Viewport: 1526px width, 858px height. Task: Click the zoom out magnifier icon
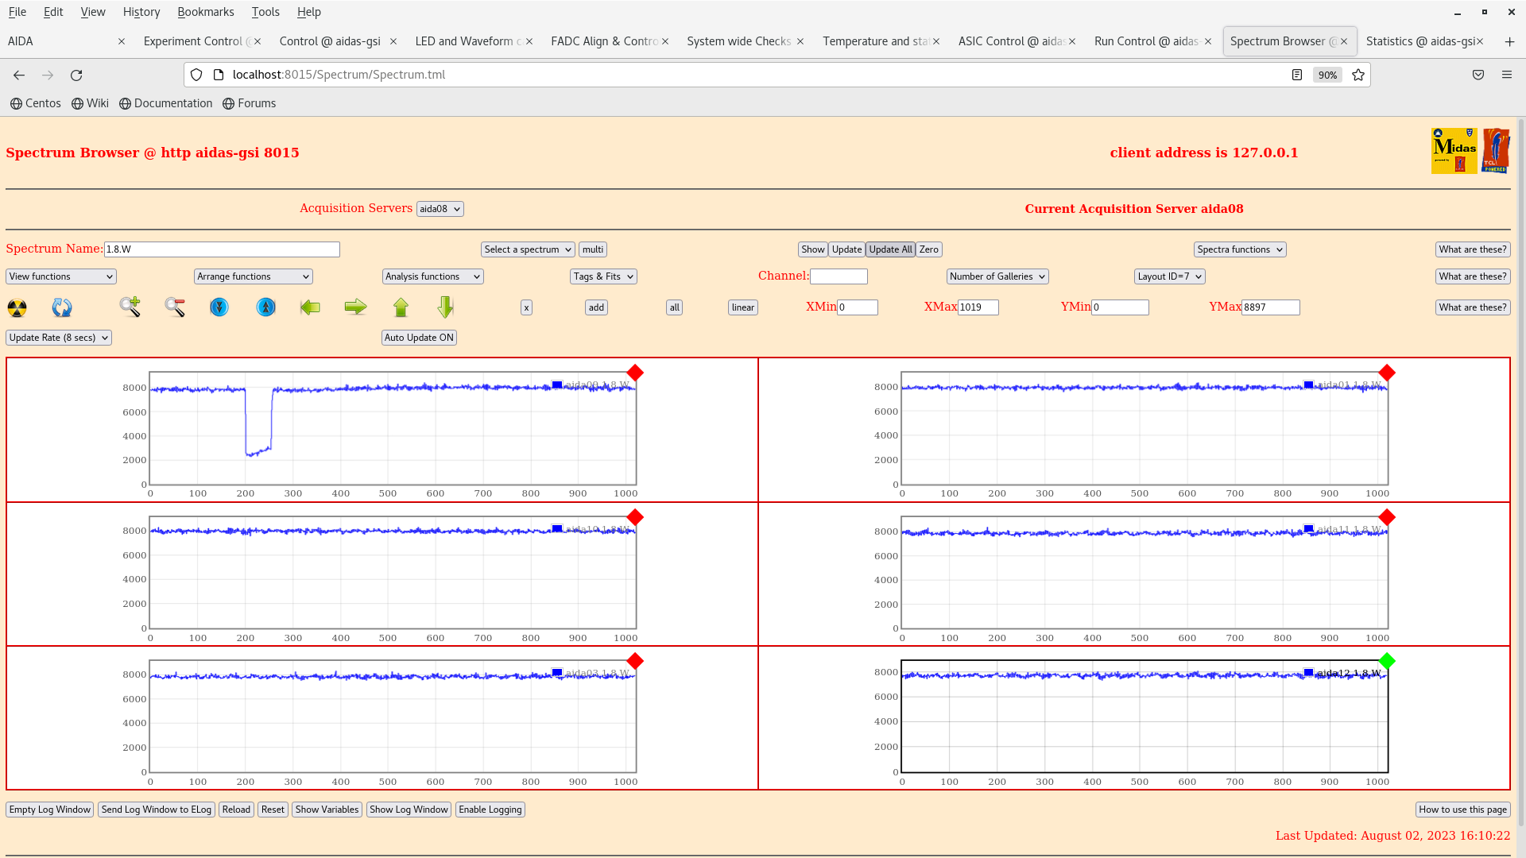pyautogui.click(x=175, y=307)
